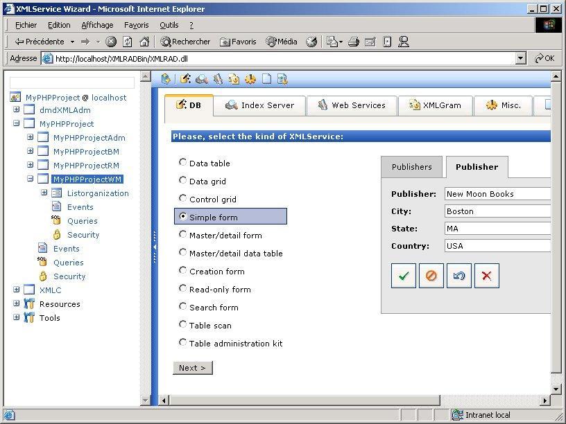Switch to the Web Services tab

[x=352, y=105]
